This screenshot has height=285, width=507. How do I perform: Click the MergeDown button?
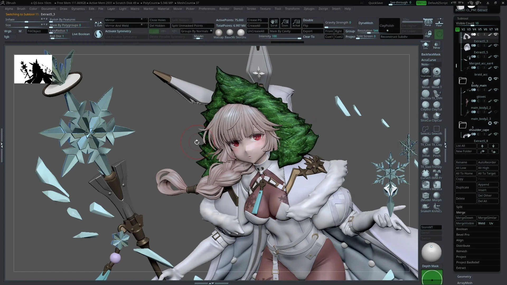pos(466,218)
